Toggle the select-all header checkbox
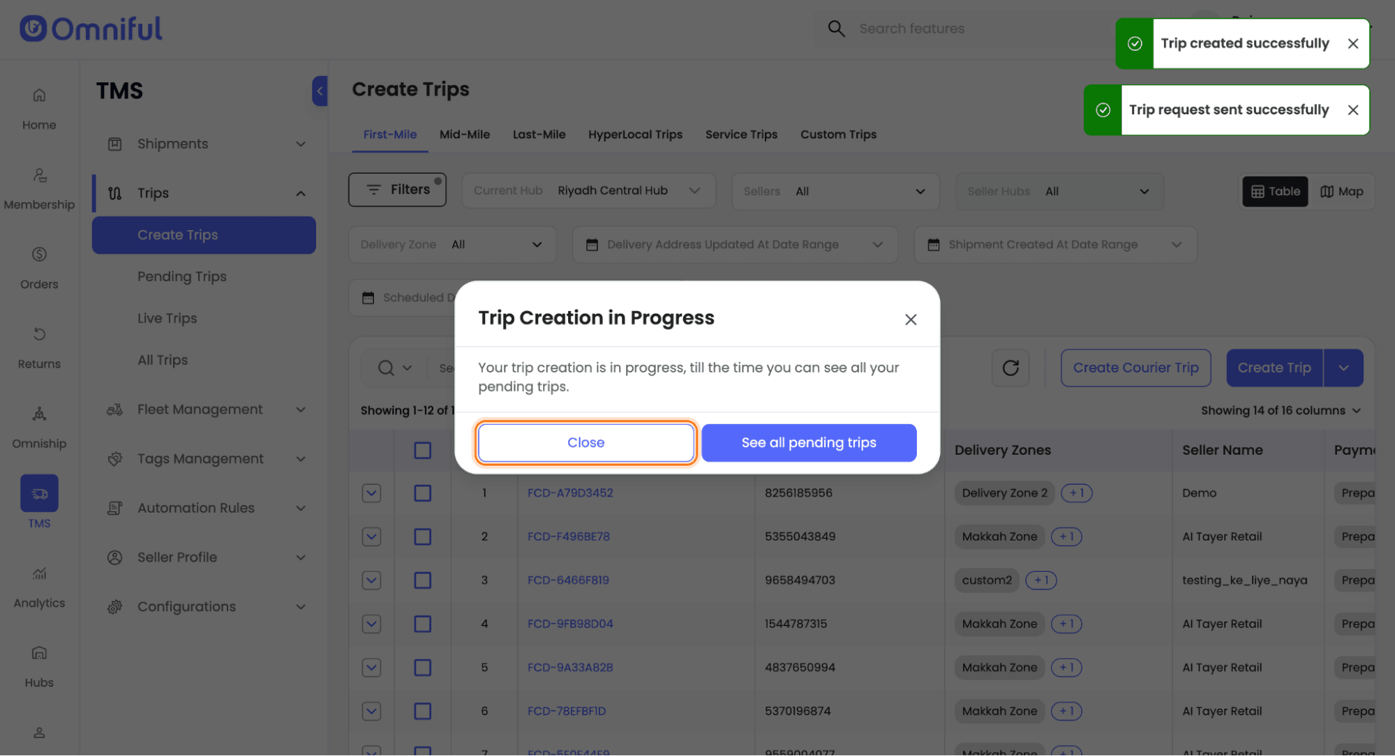Viewport: 1395px width, 756px height. click(422, 450)
